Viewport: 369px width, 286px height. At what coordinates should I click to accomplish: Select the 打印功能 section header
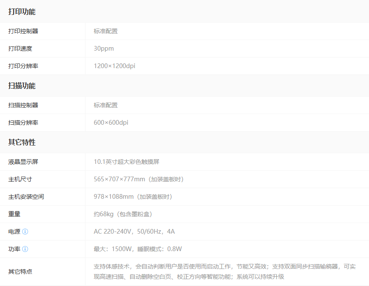[x=22, y=12]
